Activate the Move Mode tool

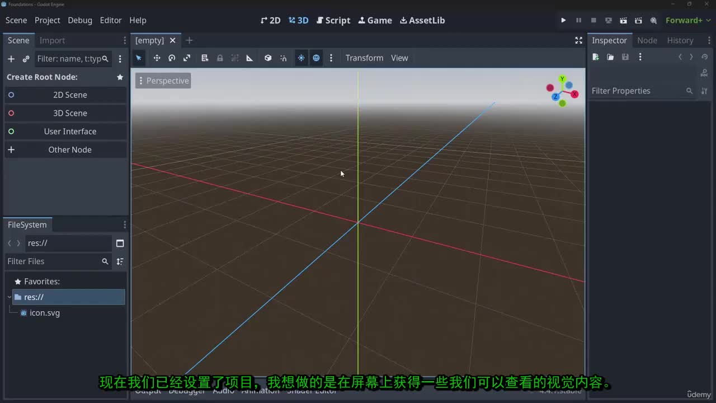[157, 58]
